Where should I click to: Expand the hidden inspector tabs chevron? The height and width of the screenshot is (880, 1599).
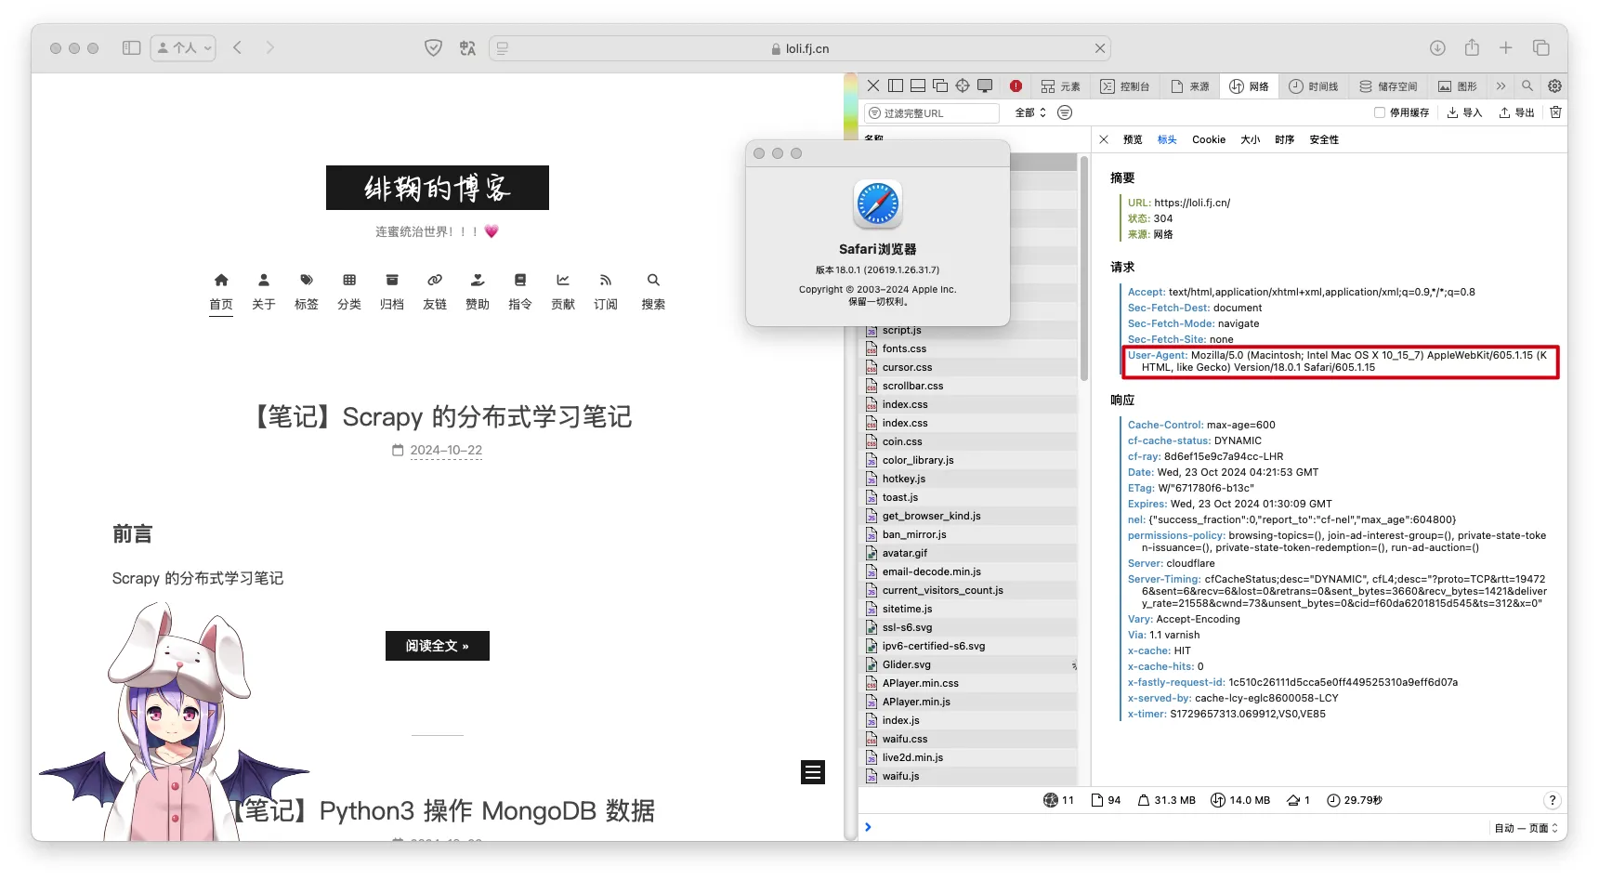point(1501,86)
